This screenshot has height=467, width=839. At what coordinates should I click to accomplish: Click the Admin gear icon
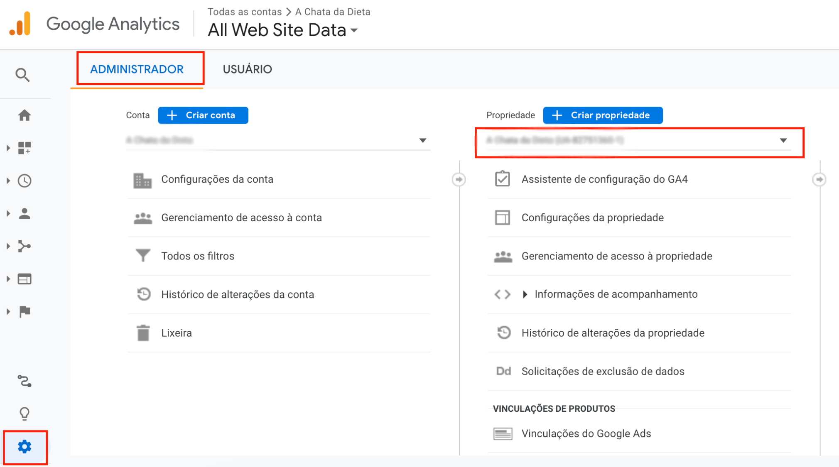25,447
